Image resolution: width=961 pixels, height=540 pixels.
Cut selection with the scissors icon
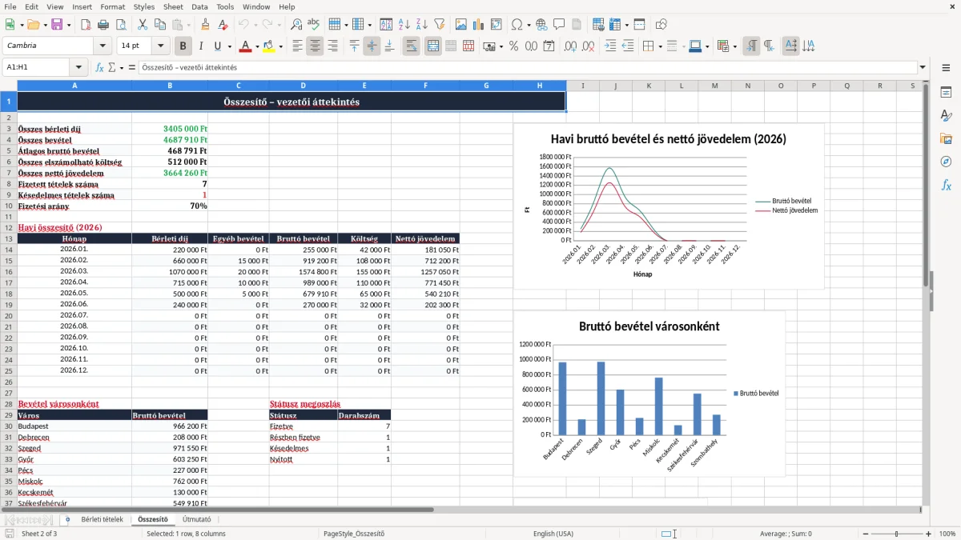pyautogui.click(x=142, y=25)
